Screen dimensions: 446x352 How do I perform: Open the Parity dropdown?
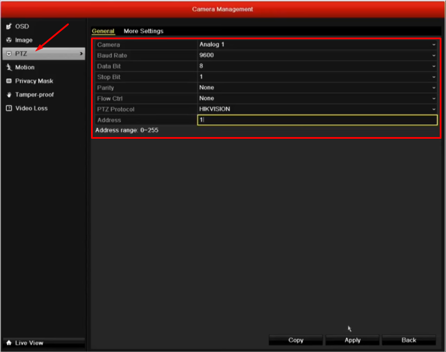point(317,88)
